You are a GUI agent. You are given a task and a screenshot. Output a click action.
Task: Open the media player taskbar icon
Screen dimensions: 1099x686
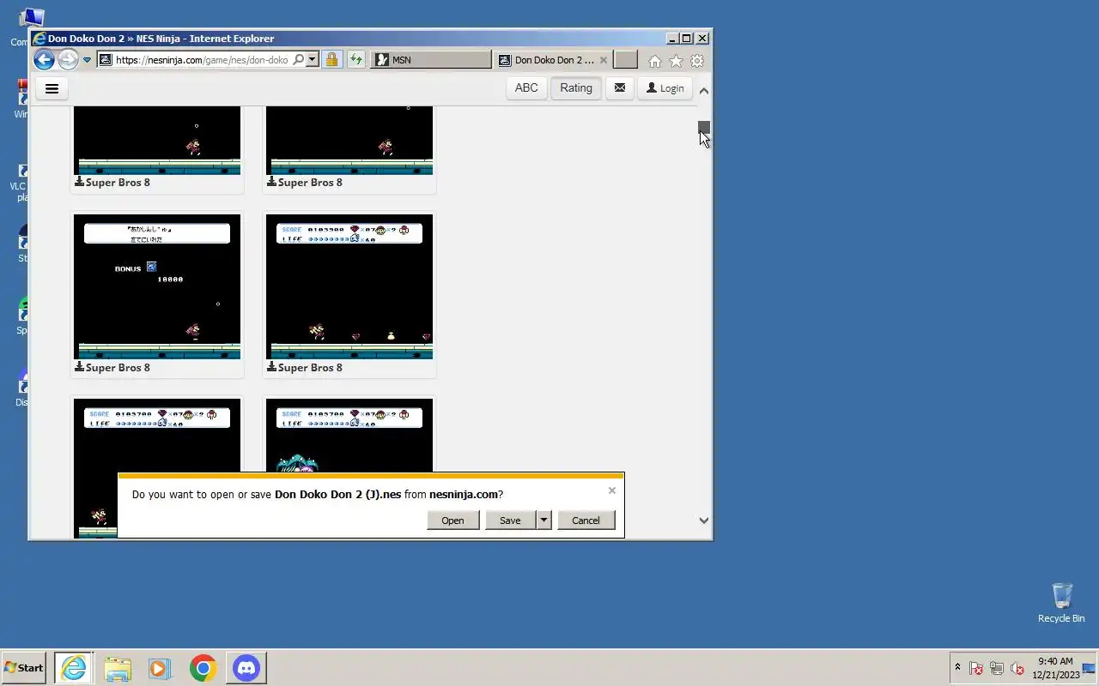click(160, 668)
